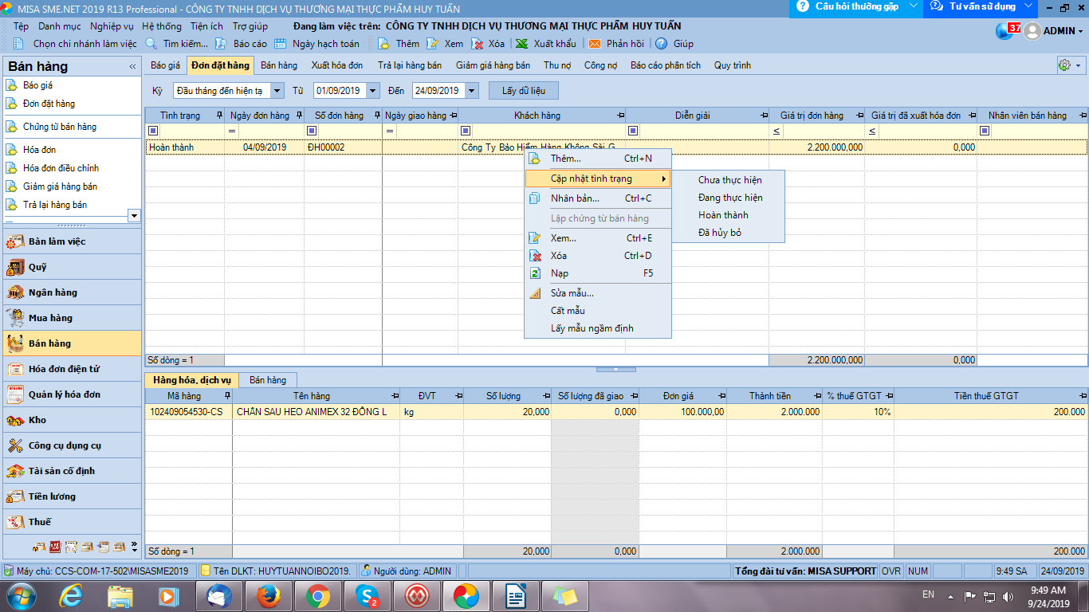Toggle the Số đơn hàng filter operator
Image resolution: width=1089 pixels, height=612 pixels.
click(312, 131)
